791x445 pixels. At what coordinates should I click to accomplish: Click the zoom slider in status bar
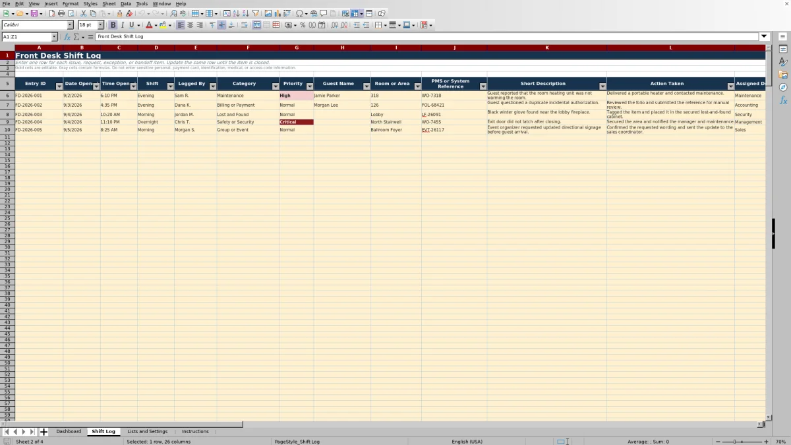[742, 442]
